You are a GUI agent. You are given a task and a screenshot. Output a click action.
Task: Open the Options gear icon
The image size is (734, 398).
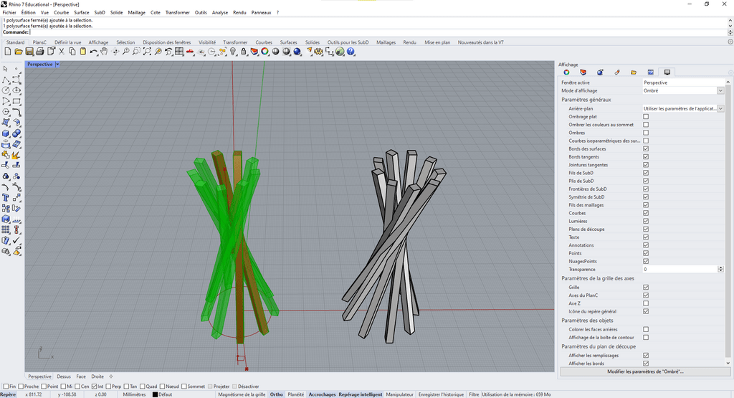319,52
